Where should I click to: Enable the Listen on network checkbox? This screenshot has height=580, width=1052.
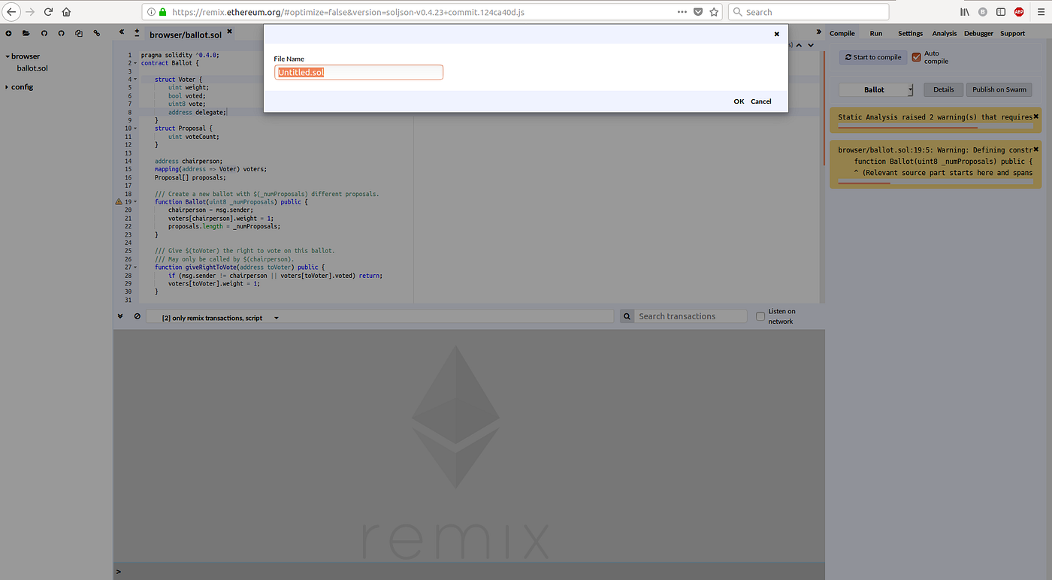760,316
